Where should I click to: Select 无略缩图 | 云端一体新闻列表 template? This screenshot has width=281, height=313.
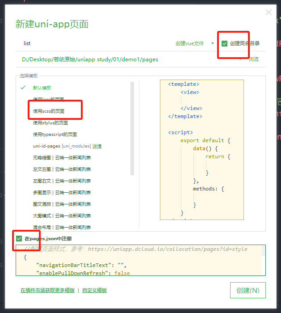pyautogui.click(x=62, y=158)
